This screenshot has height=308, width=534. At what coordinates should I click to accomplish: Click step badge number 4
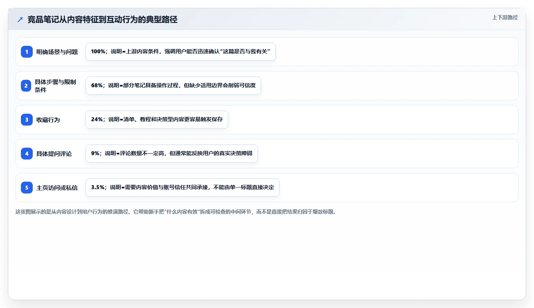coord(27,154)
